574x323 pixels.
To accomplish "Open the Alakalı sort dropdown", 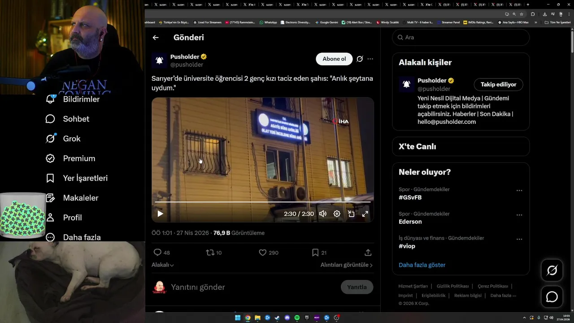I will click(x=162, y=265).
